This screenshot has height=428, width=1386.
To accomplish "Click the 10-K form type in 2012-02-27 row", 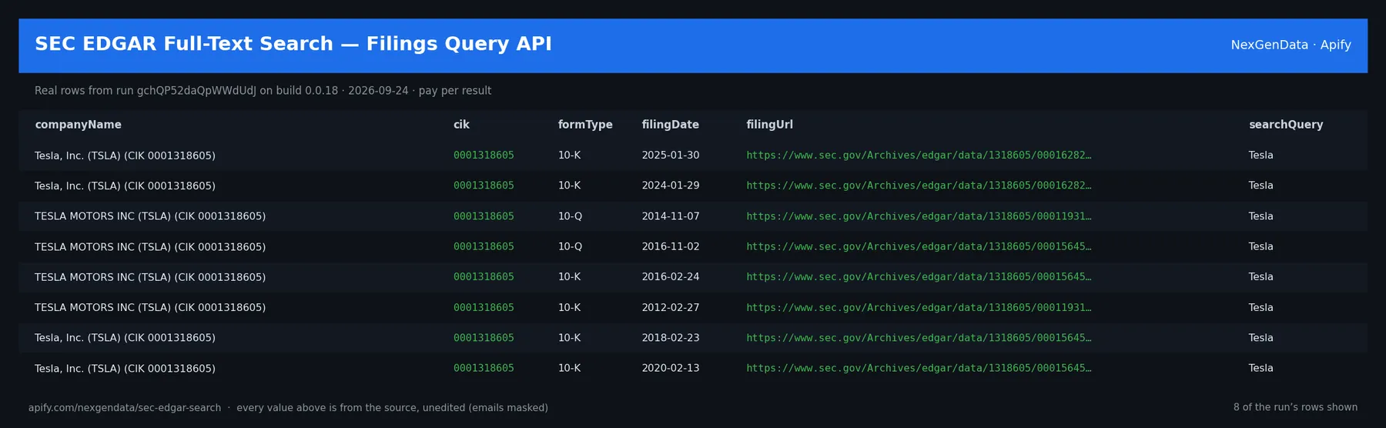I will pos(570,307).
